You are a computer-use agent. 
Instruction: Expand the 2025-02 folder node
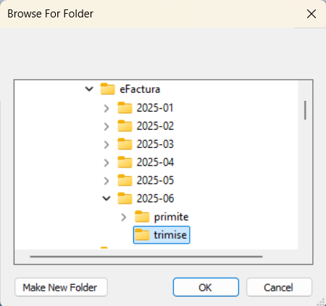[x=106, y=126]
